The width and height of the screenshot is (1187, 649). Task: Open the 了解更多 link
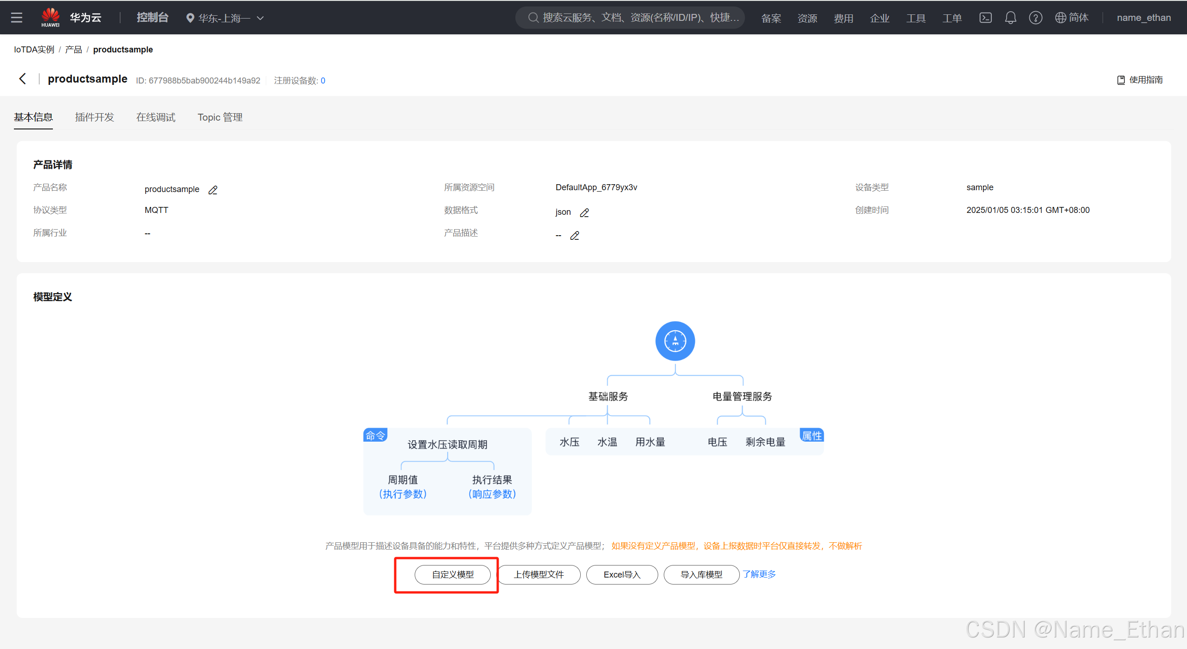[x=759, y=574]
